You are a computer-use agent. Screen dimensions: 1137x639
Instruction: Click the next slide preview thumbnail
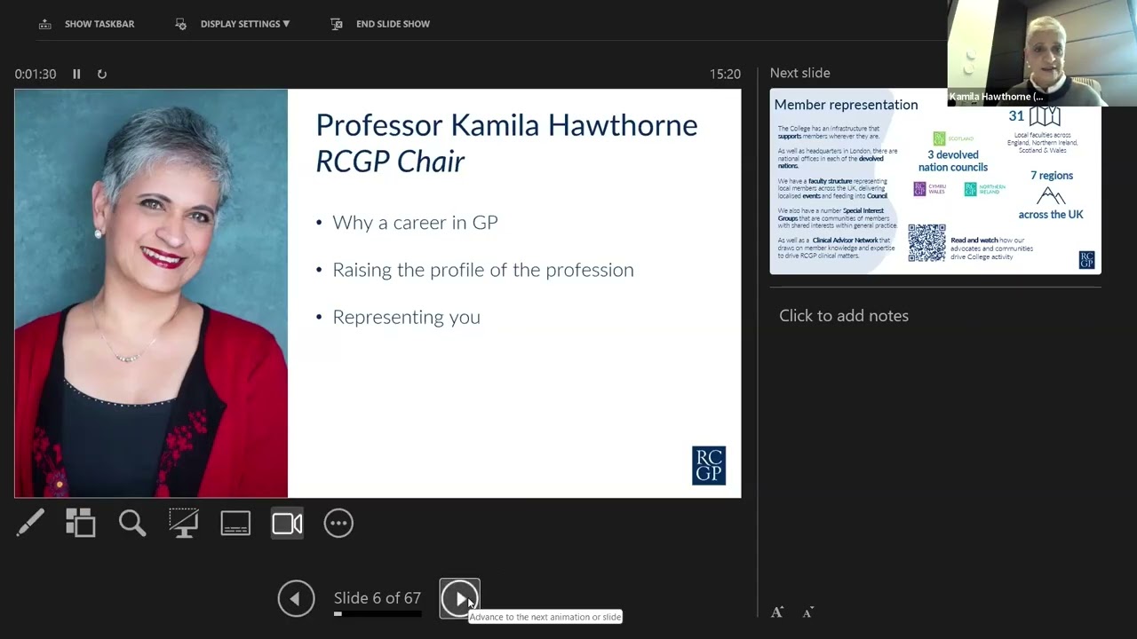(x=935, y=181)
